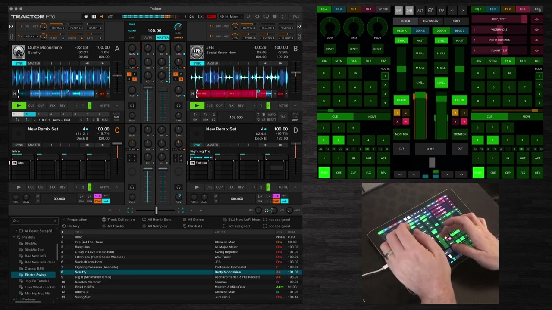This screenshot has height=310, width=552.
Task: Click the Fighting sample cell arrow on deck D
Action: tap(193, 163)
